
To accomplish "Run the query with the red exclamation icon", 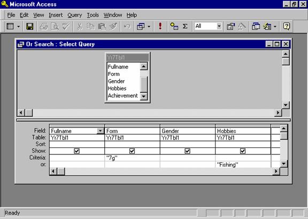I will (160, 26).
